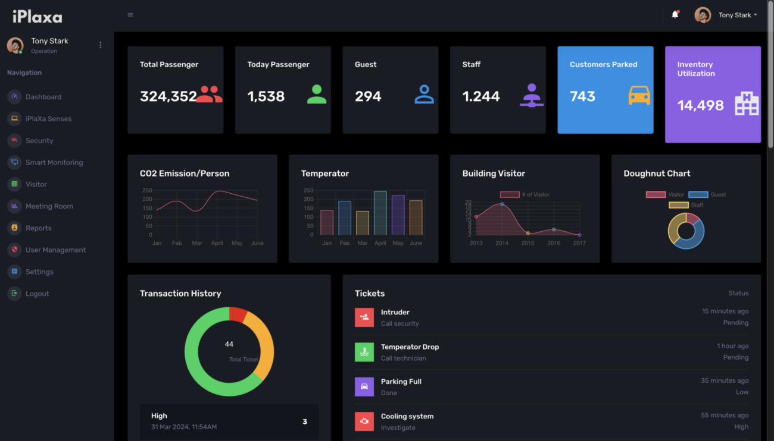Toggle the Visitor legend in Doughnut Chart

(x=664, y=194)
